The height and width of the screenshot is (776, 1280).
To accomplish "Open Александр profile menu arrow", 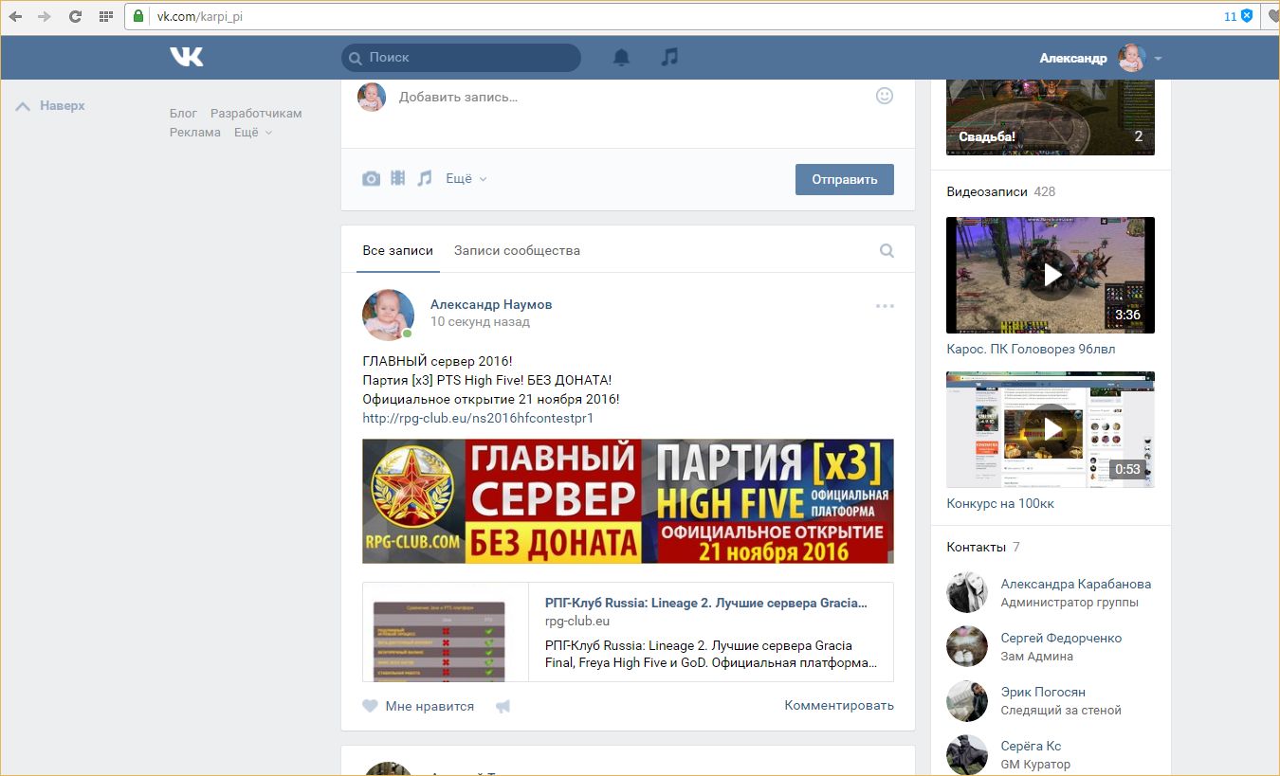I will (1158, 59).
